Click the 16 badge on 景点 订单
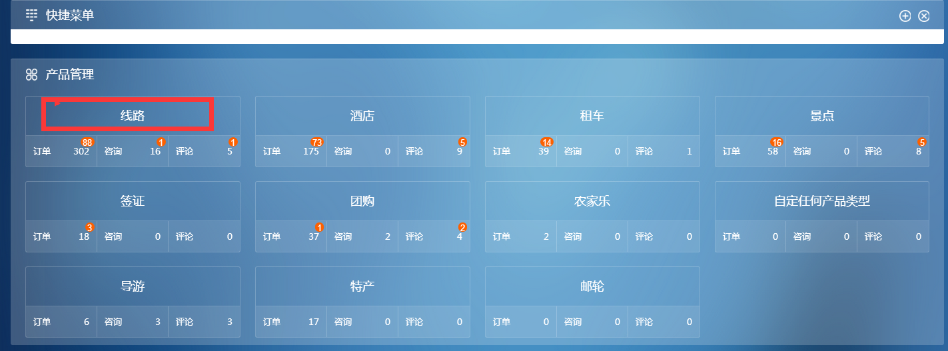948x351 pixels. pos(777,142)
